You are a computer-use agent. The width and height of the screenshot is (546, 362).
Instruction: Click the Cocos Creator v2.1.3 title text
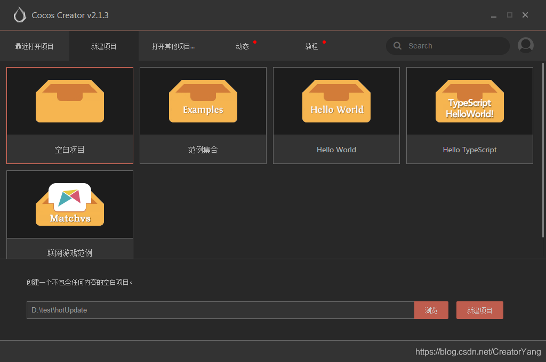tap(70, 15)
